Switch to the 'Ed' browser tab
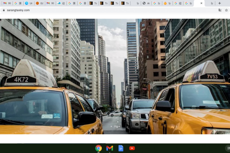Viewport: 230px width, 153px height. pyautogui.click(x=40, y=3)
